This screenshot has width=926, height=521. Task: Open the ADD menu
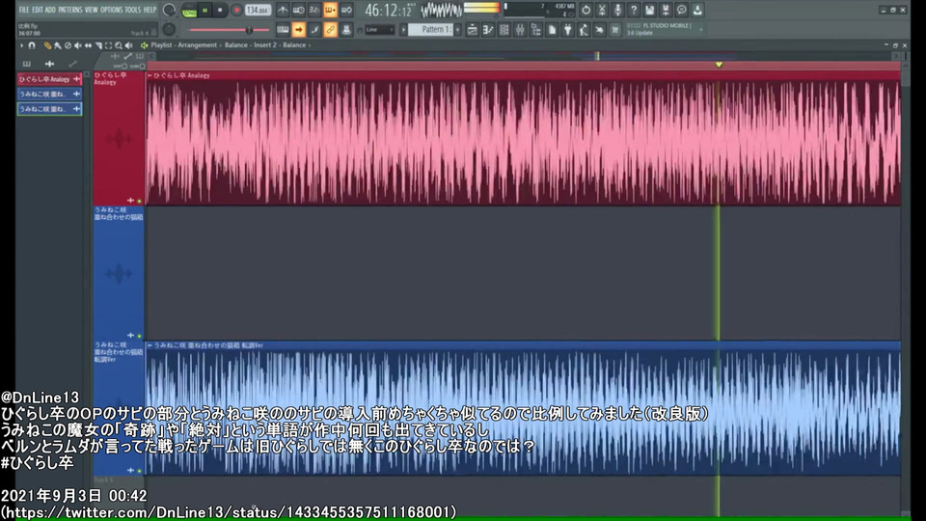[50, 10]
